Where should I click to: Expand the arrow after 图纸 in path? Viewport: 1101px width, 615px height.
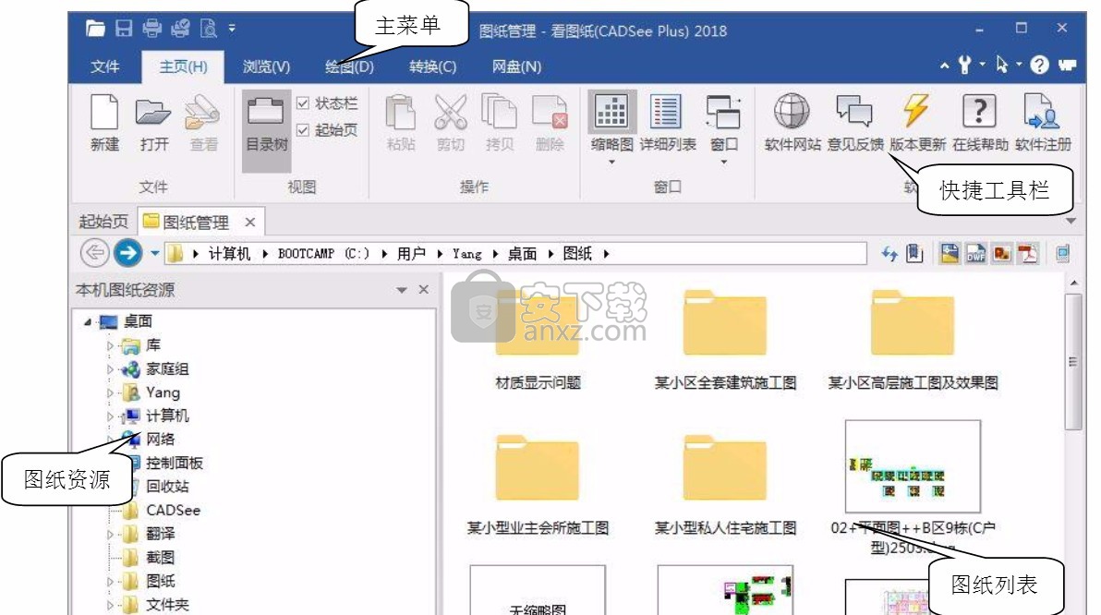coord(606,253)
